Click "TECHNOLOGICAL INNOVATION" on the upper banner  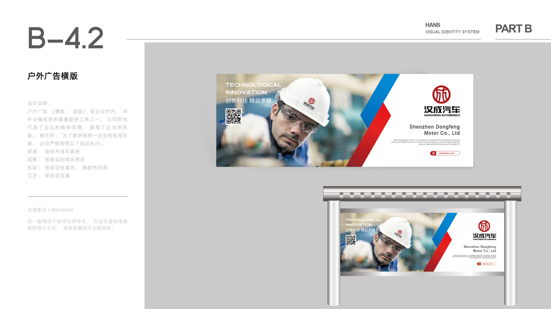253,89
